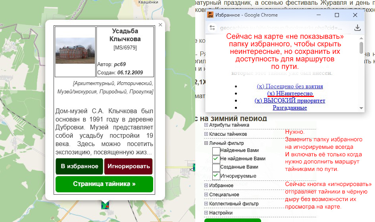This screenshot has height=222, width=375.
Task: Click the scroll-down arrow in bookmarks popup
Action: 362,108
